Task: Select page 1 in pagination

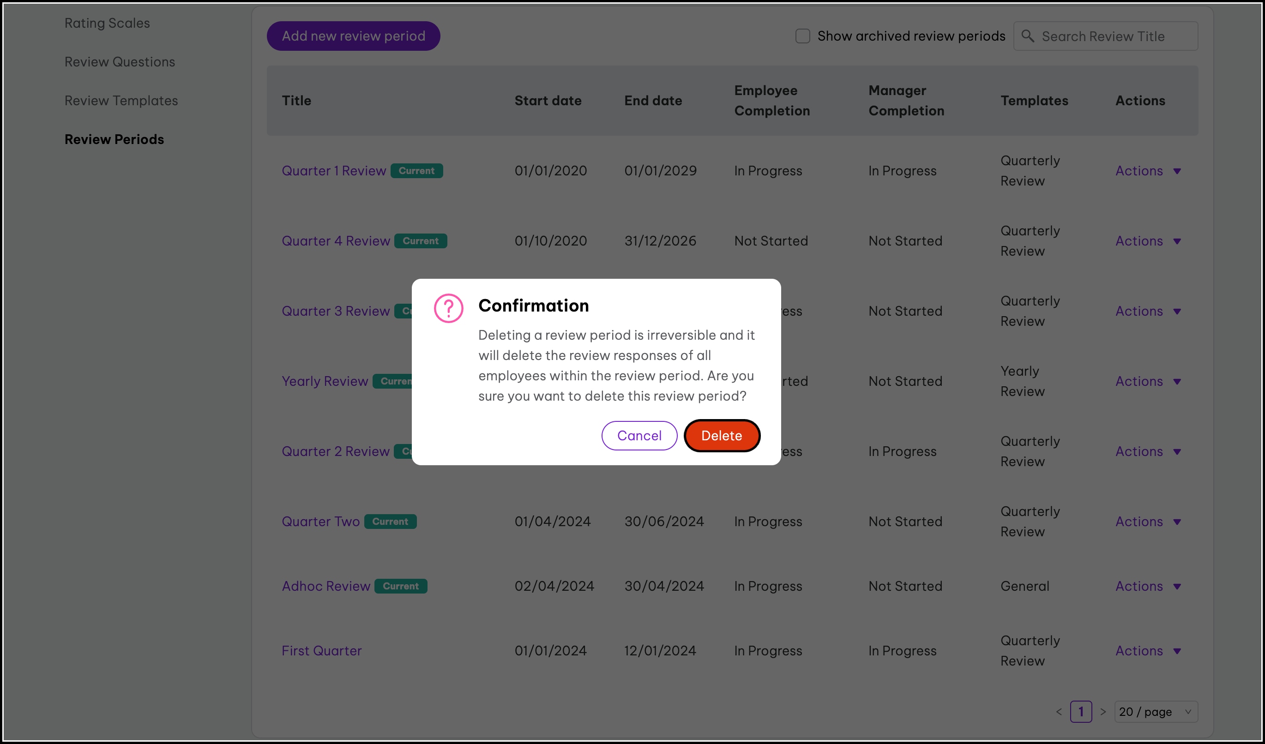Action: pyautogui.click(x=1081, y=711)
